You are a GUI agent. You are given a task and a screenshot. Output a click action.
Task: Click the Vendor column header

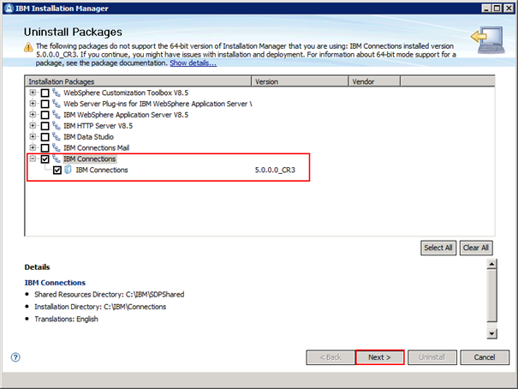[x=373, y=81]
